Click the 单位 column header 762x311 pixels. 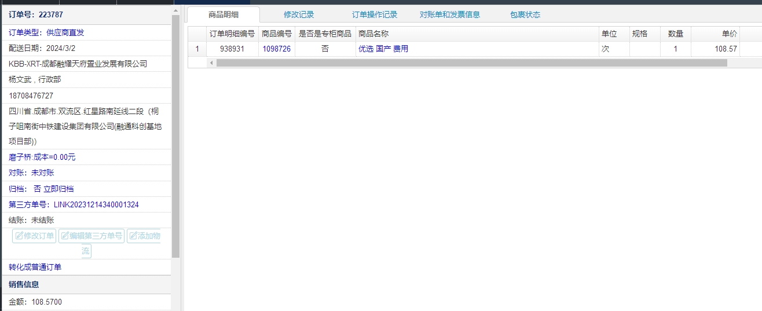tap(614, 34)
